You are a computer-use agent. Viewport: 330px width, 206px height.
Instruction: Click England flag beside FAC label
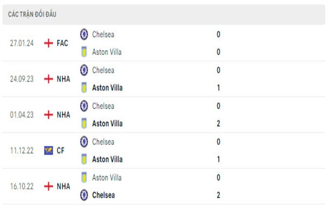point(49,43)
